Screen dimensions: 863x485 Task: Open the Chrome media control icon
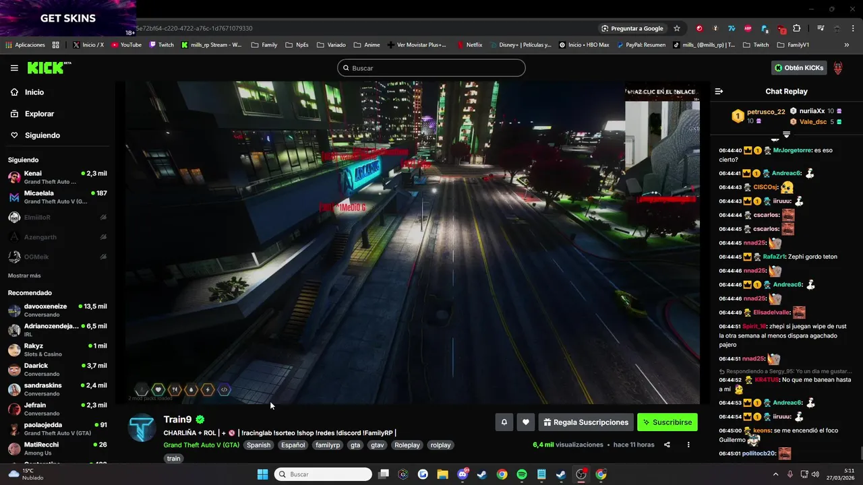821,28
